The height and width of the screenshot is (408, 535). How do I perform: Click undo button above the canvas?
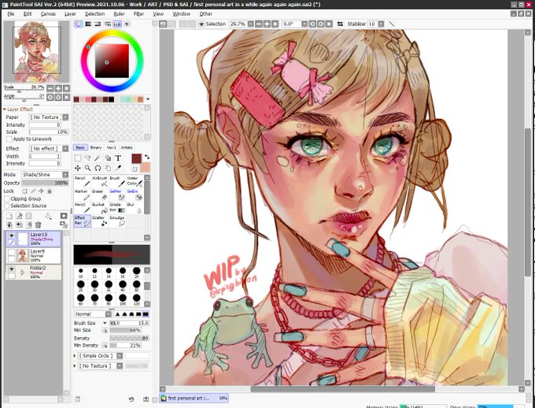pos(163,24)
